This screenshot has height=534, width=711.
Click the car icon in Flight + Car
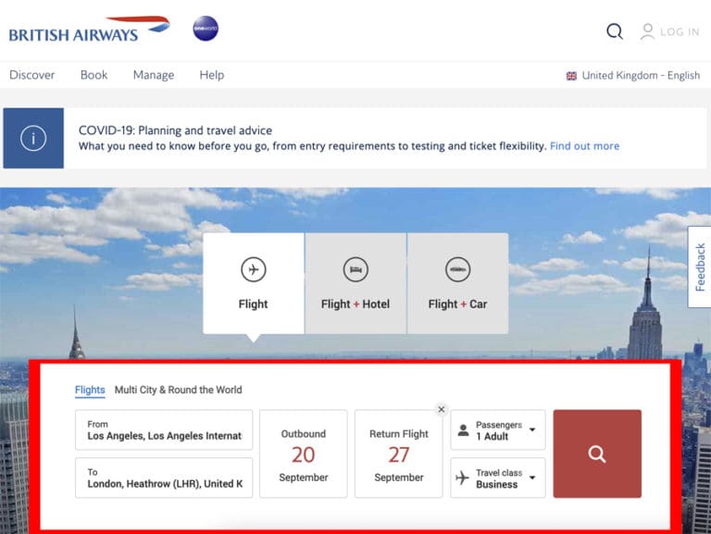click(457, 269)
